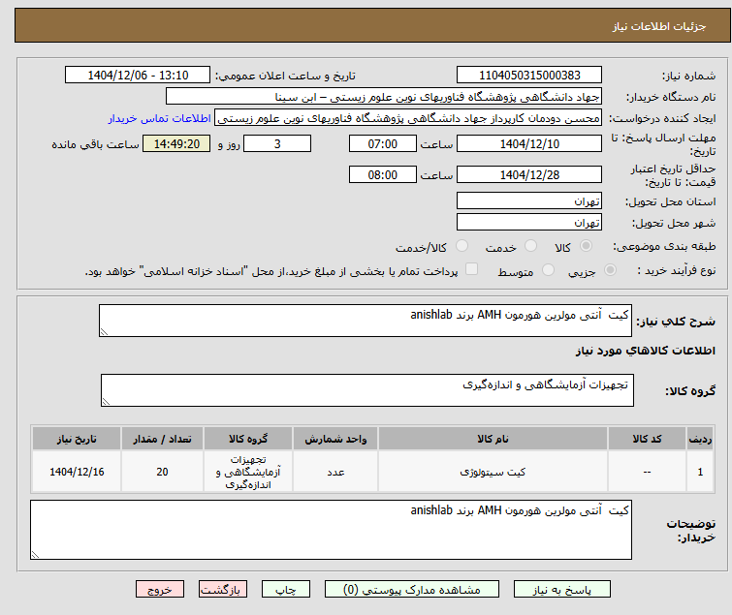The image size is (732, 615).
Task: Click the کیت سیتولوژی table cell
Action: [x=493, y=472]
